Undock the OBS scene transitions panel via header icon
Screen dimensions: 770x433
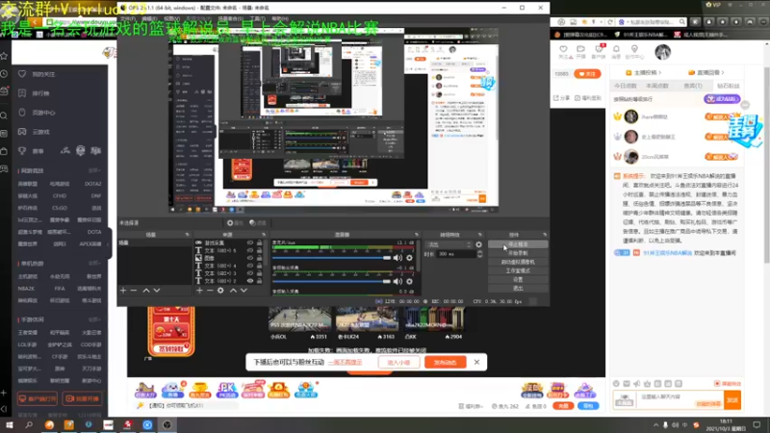(x=479, y=235)
